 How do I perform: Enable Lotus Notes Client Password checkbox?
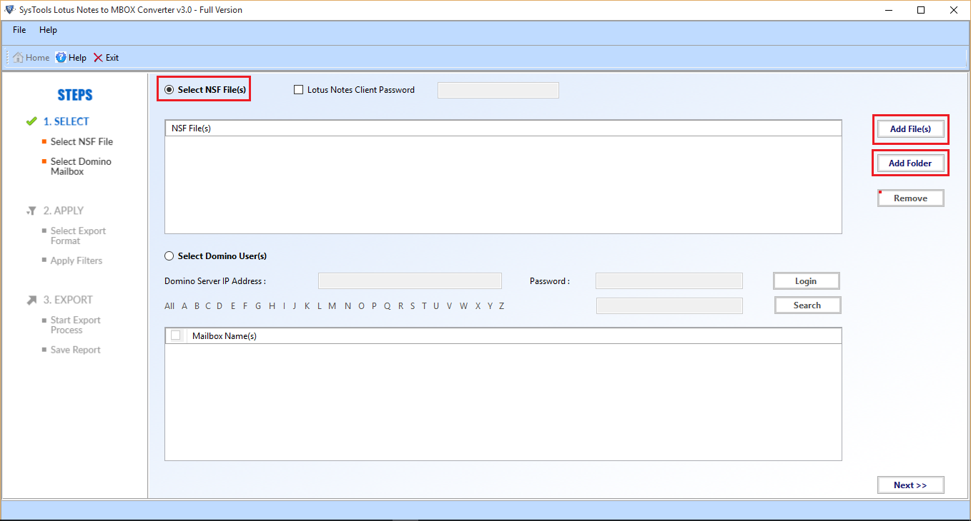pos(299,90)
